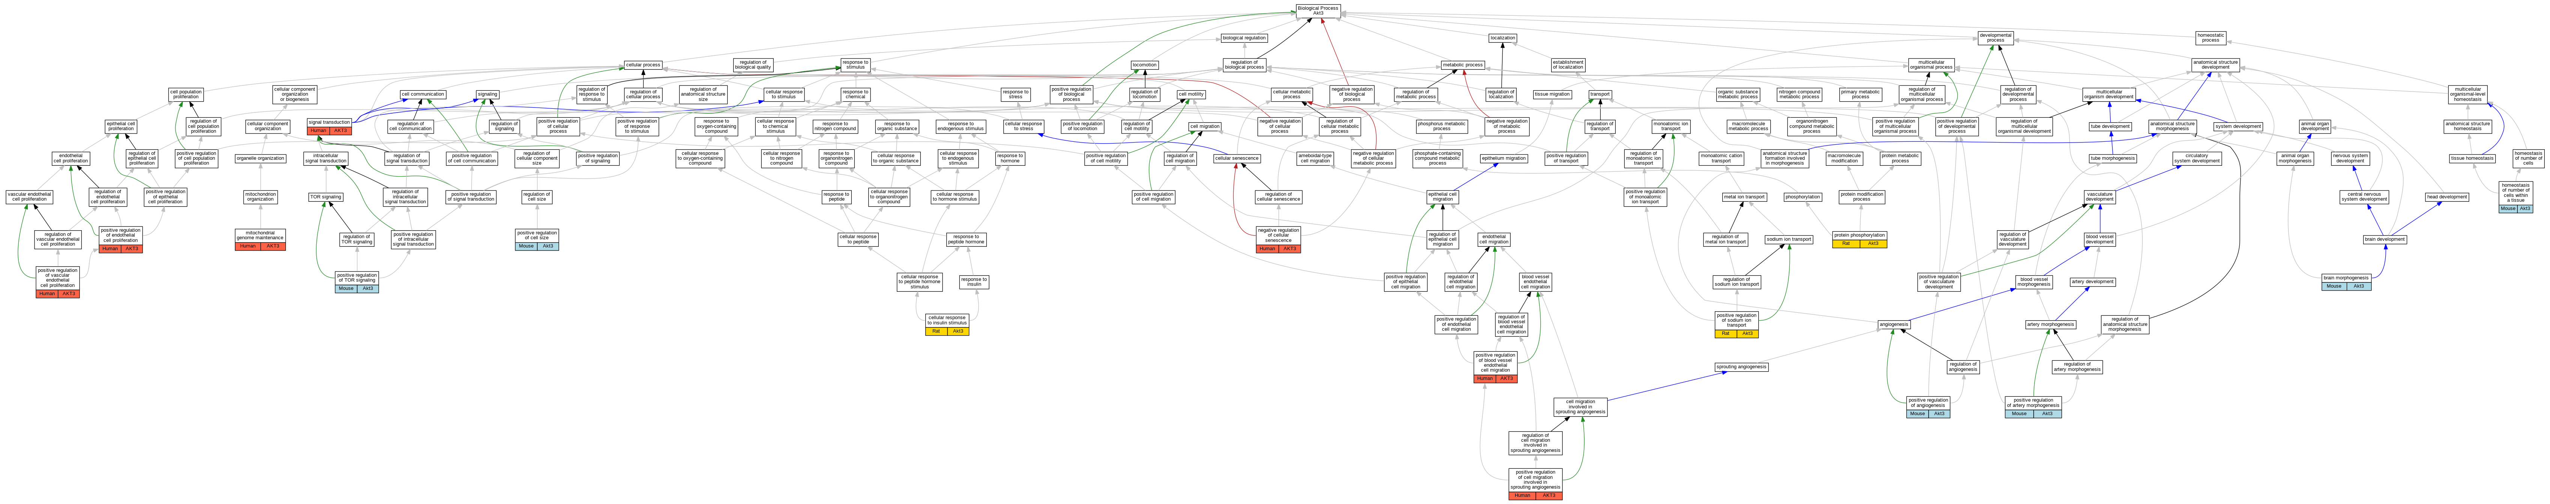
Task: Click the 'cellular senescence' node
Action: click(1236, 158)
